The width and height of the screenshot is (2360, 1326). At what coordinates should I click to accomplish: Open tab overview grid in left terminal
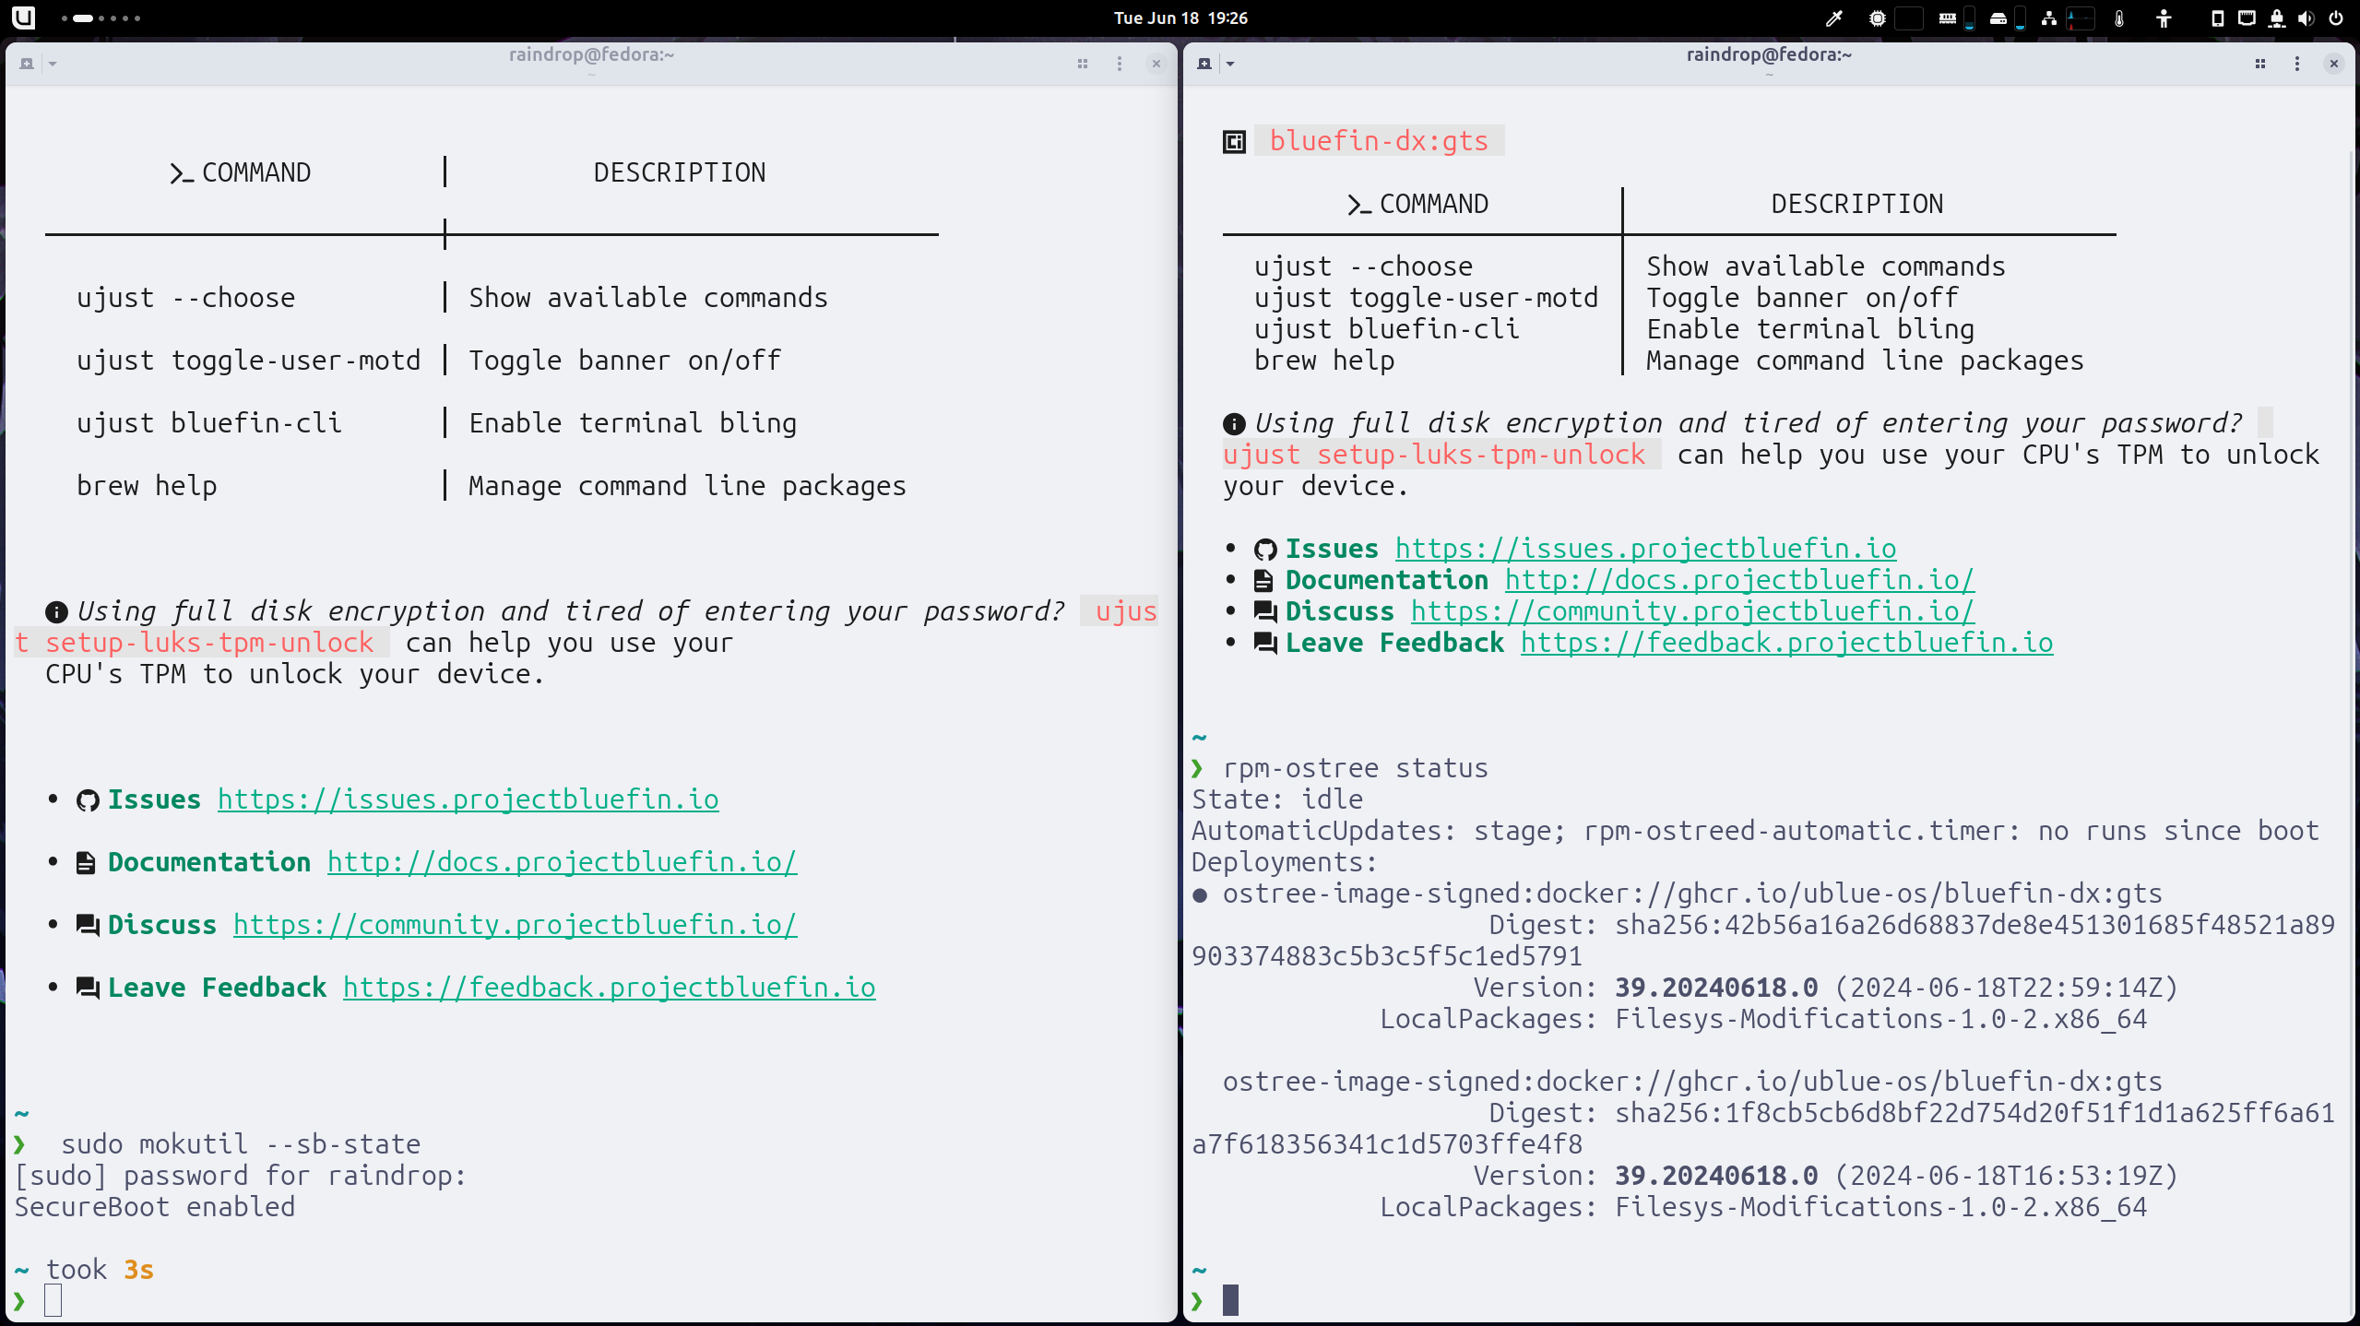pos(1083,64)
